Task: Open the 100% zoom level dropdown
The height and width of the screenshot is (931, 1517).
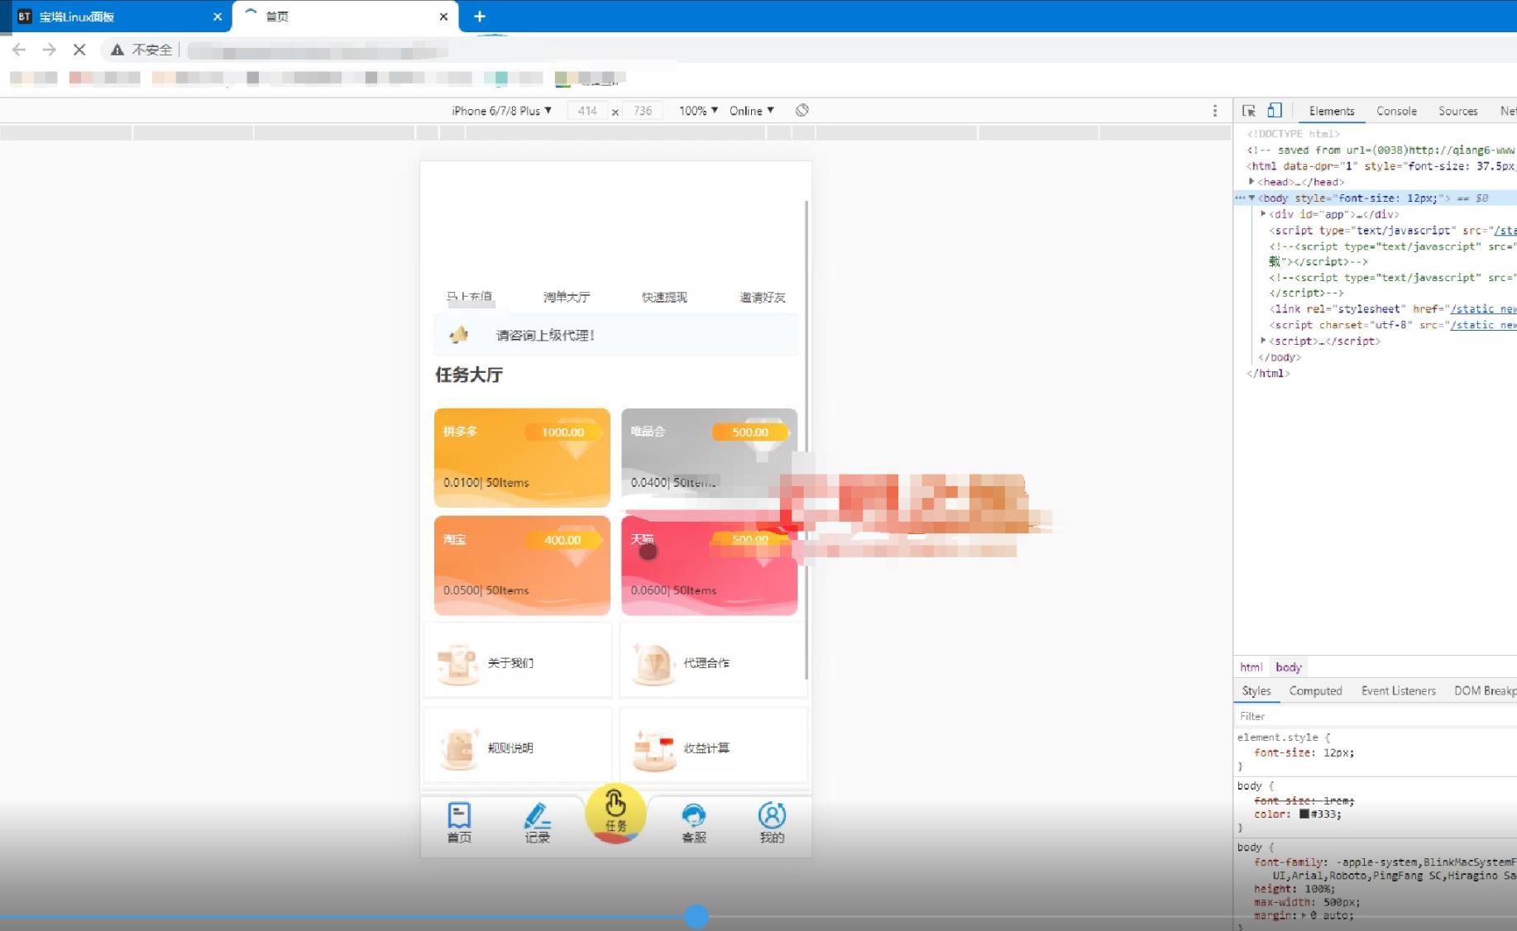Action: point(696,110)
